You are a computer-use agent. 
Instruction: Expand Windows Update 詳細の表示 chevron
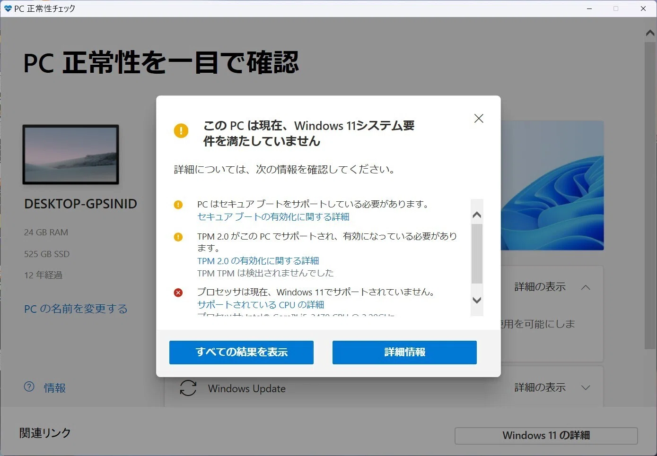(x=586, y=387)
